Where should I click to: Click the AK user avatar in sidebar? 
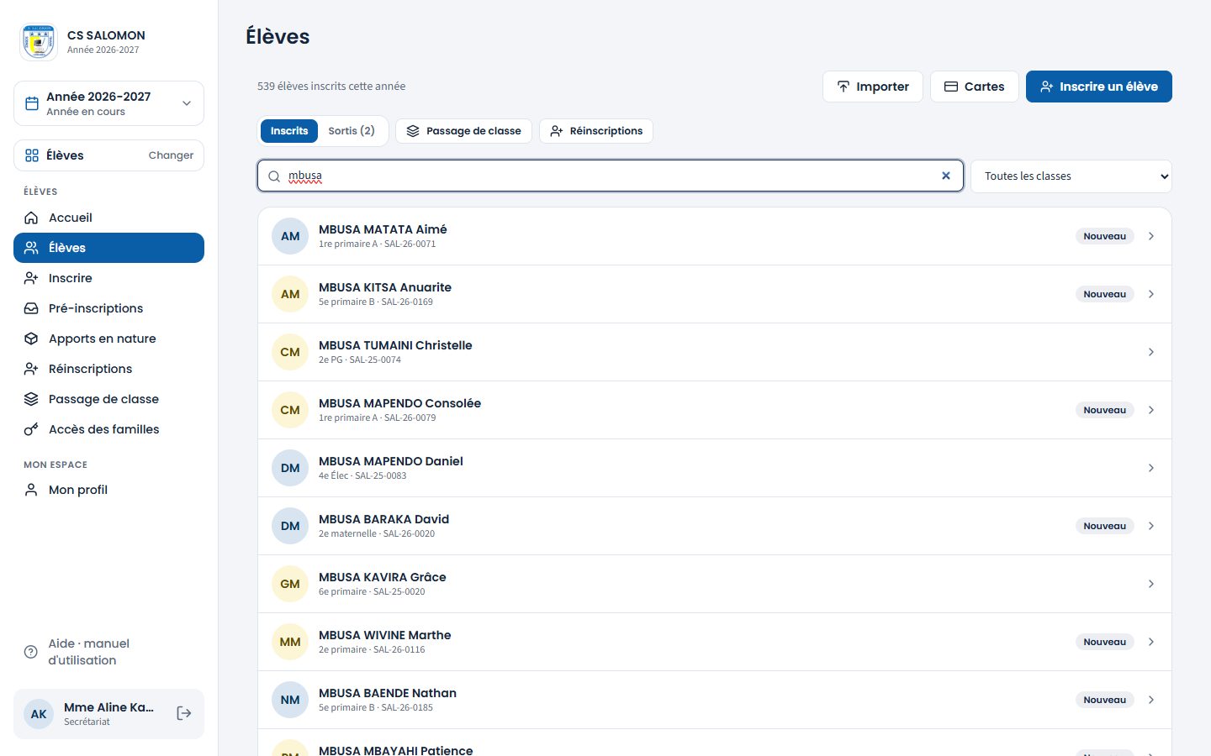[39, 714]
